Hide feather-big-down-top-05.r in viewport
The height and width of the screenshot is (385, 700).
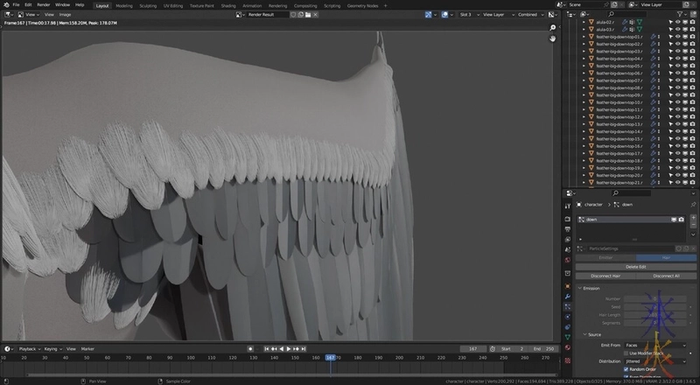point(677,66)
